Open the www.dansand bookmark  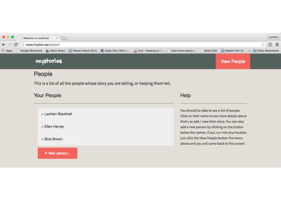click(182, 51)
